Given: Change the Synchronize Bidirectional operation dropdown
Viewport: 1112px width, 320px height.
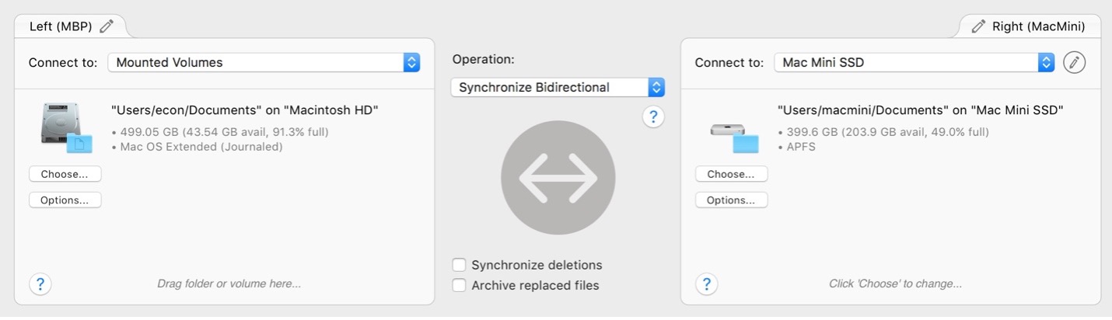Looking at the screenshot, I should (558, 87).
